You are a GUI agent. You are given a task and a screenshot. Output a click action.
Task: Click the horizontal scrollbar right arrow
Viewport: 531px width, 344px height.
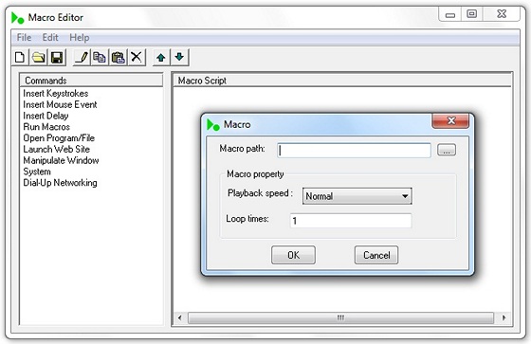coord(504,317)
